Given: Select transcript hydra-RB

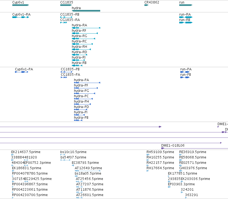Looking at the screenshot, I should point(79,63).
